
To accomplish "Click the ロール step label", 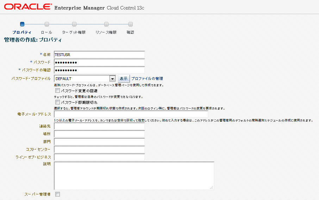I will pyautogui.click(x=46, y=32).
